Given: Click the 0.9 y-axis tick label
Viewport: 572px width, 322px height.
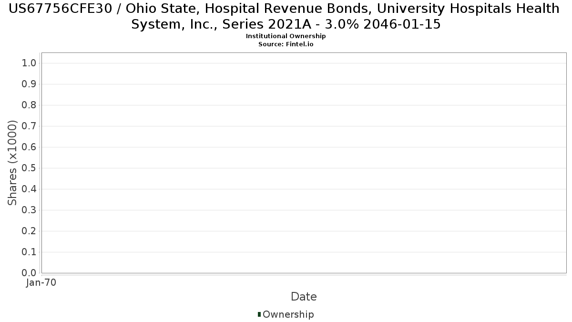Looking at the screenshot, I should coord(30,84).
